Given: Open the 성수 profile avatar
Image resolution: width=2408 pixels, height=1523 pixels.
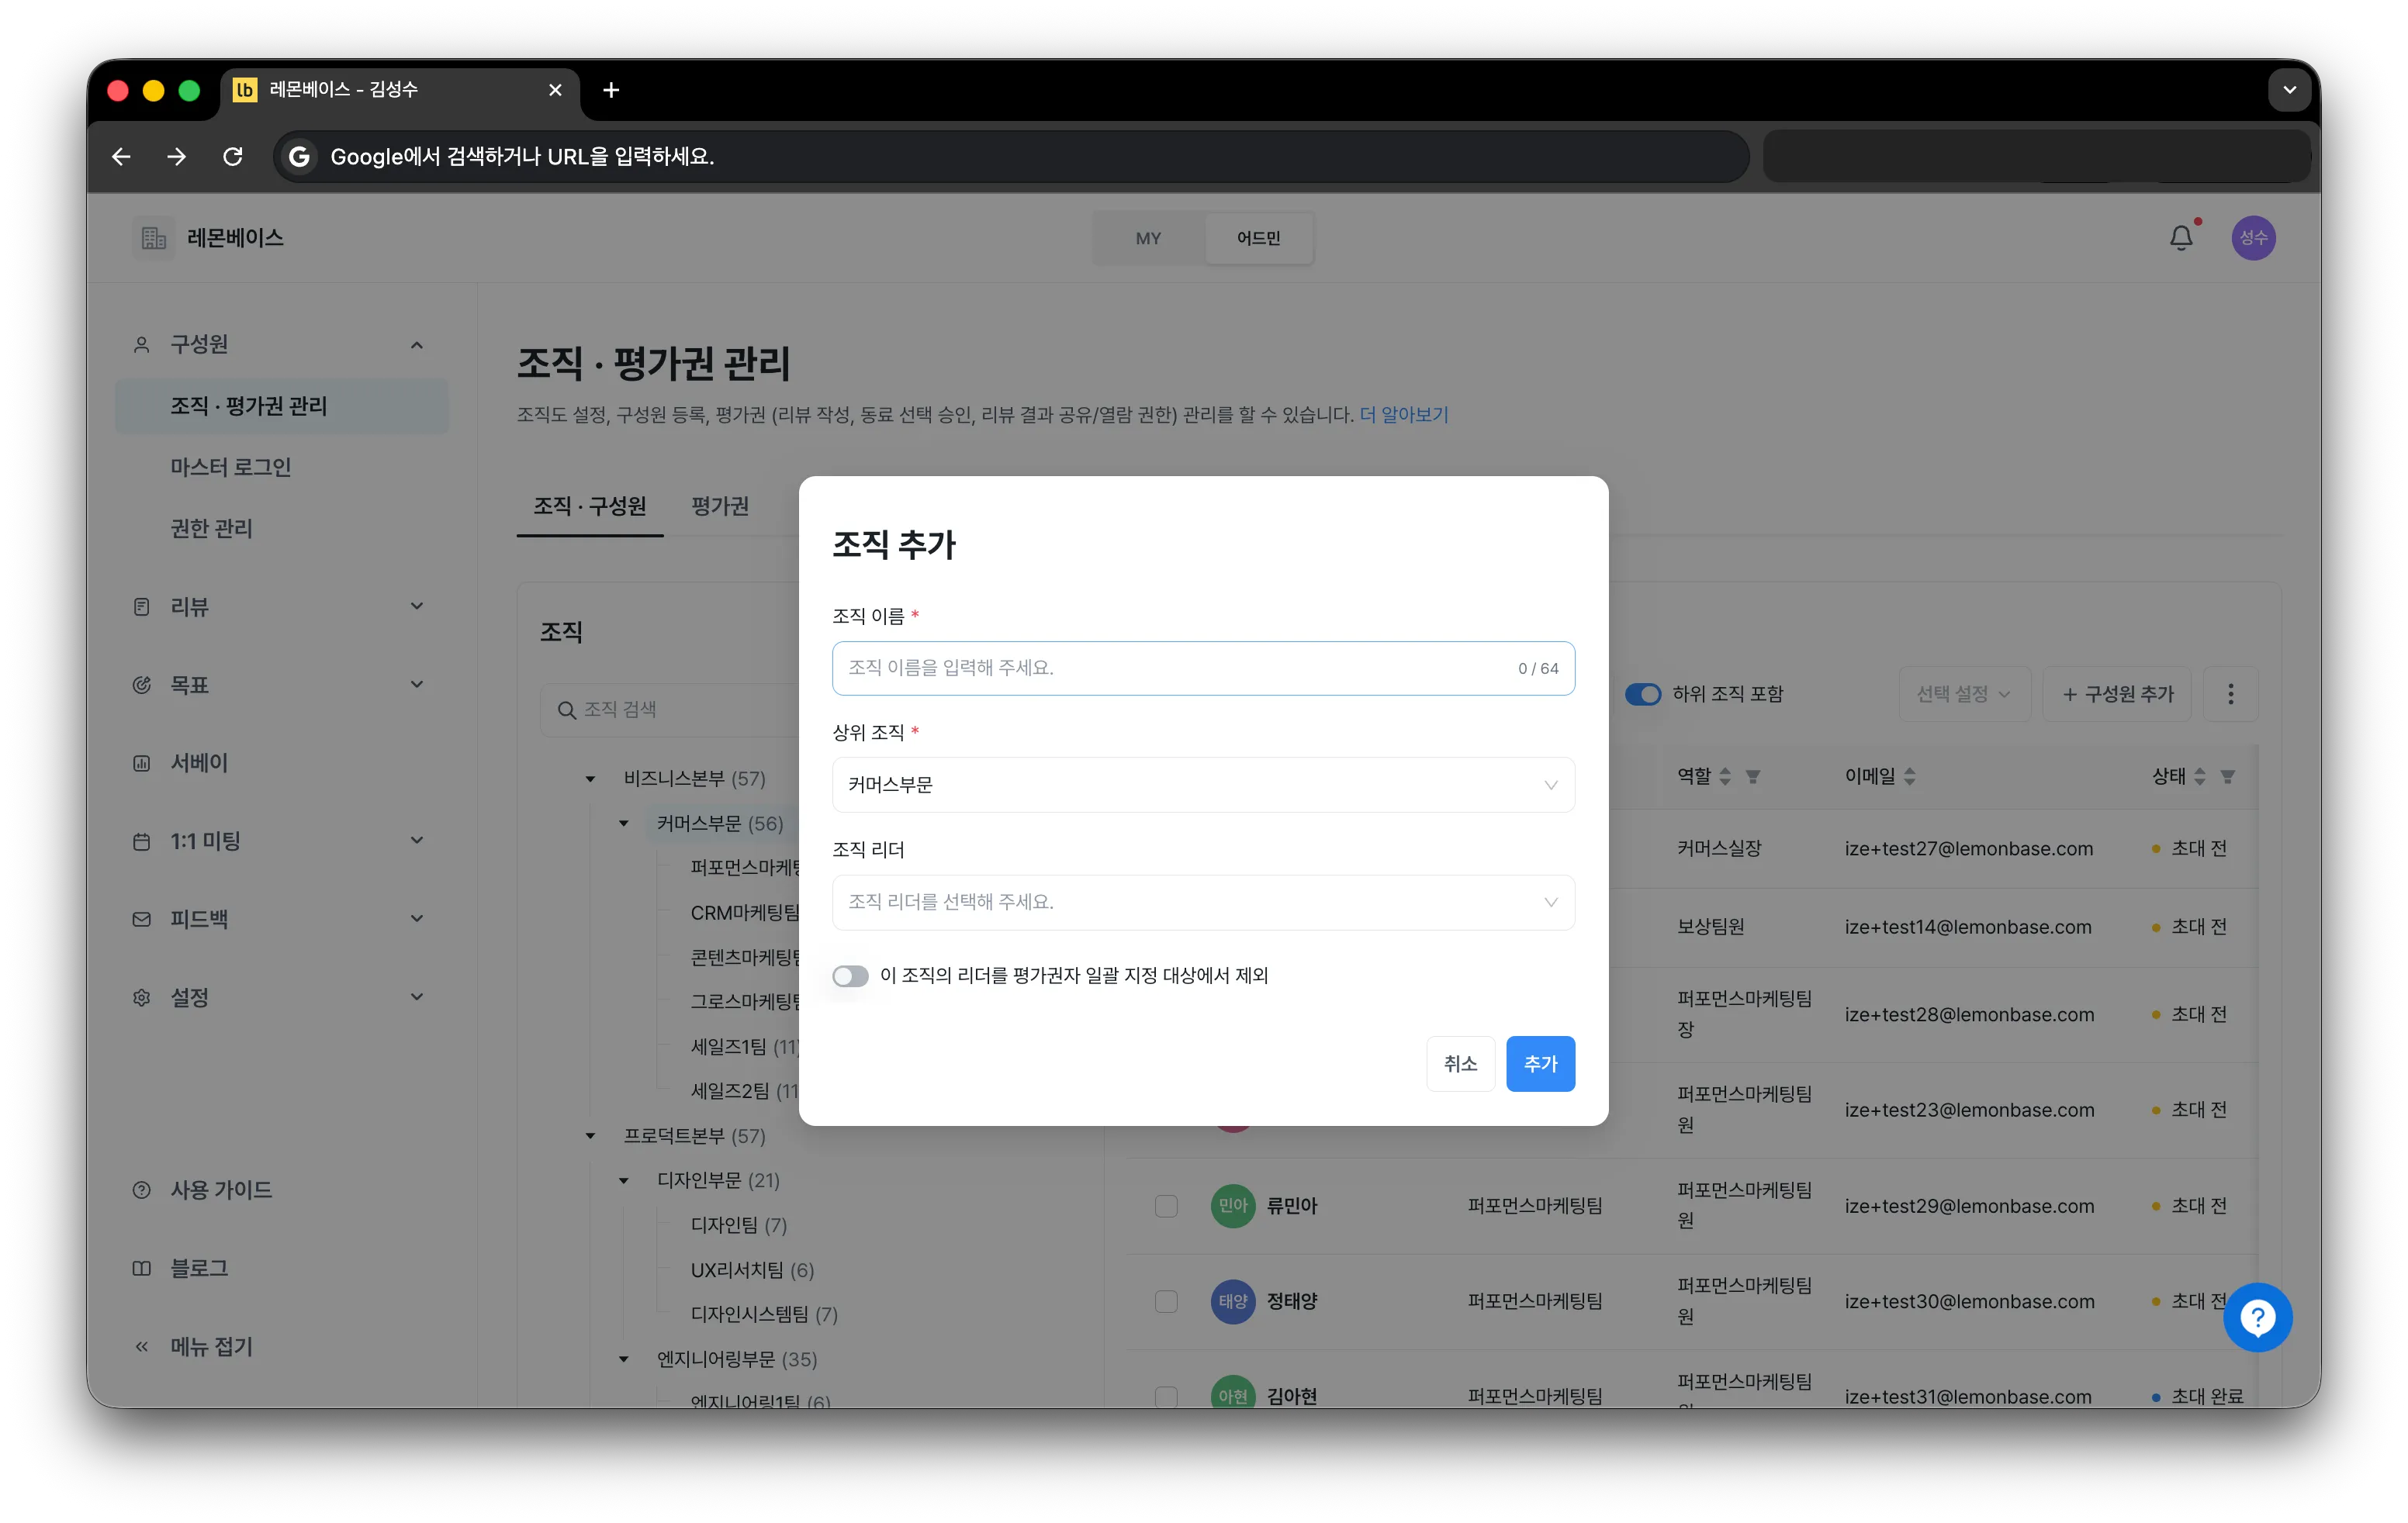Looking at the screenshot, I should tap(2253, 238).
